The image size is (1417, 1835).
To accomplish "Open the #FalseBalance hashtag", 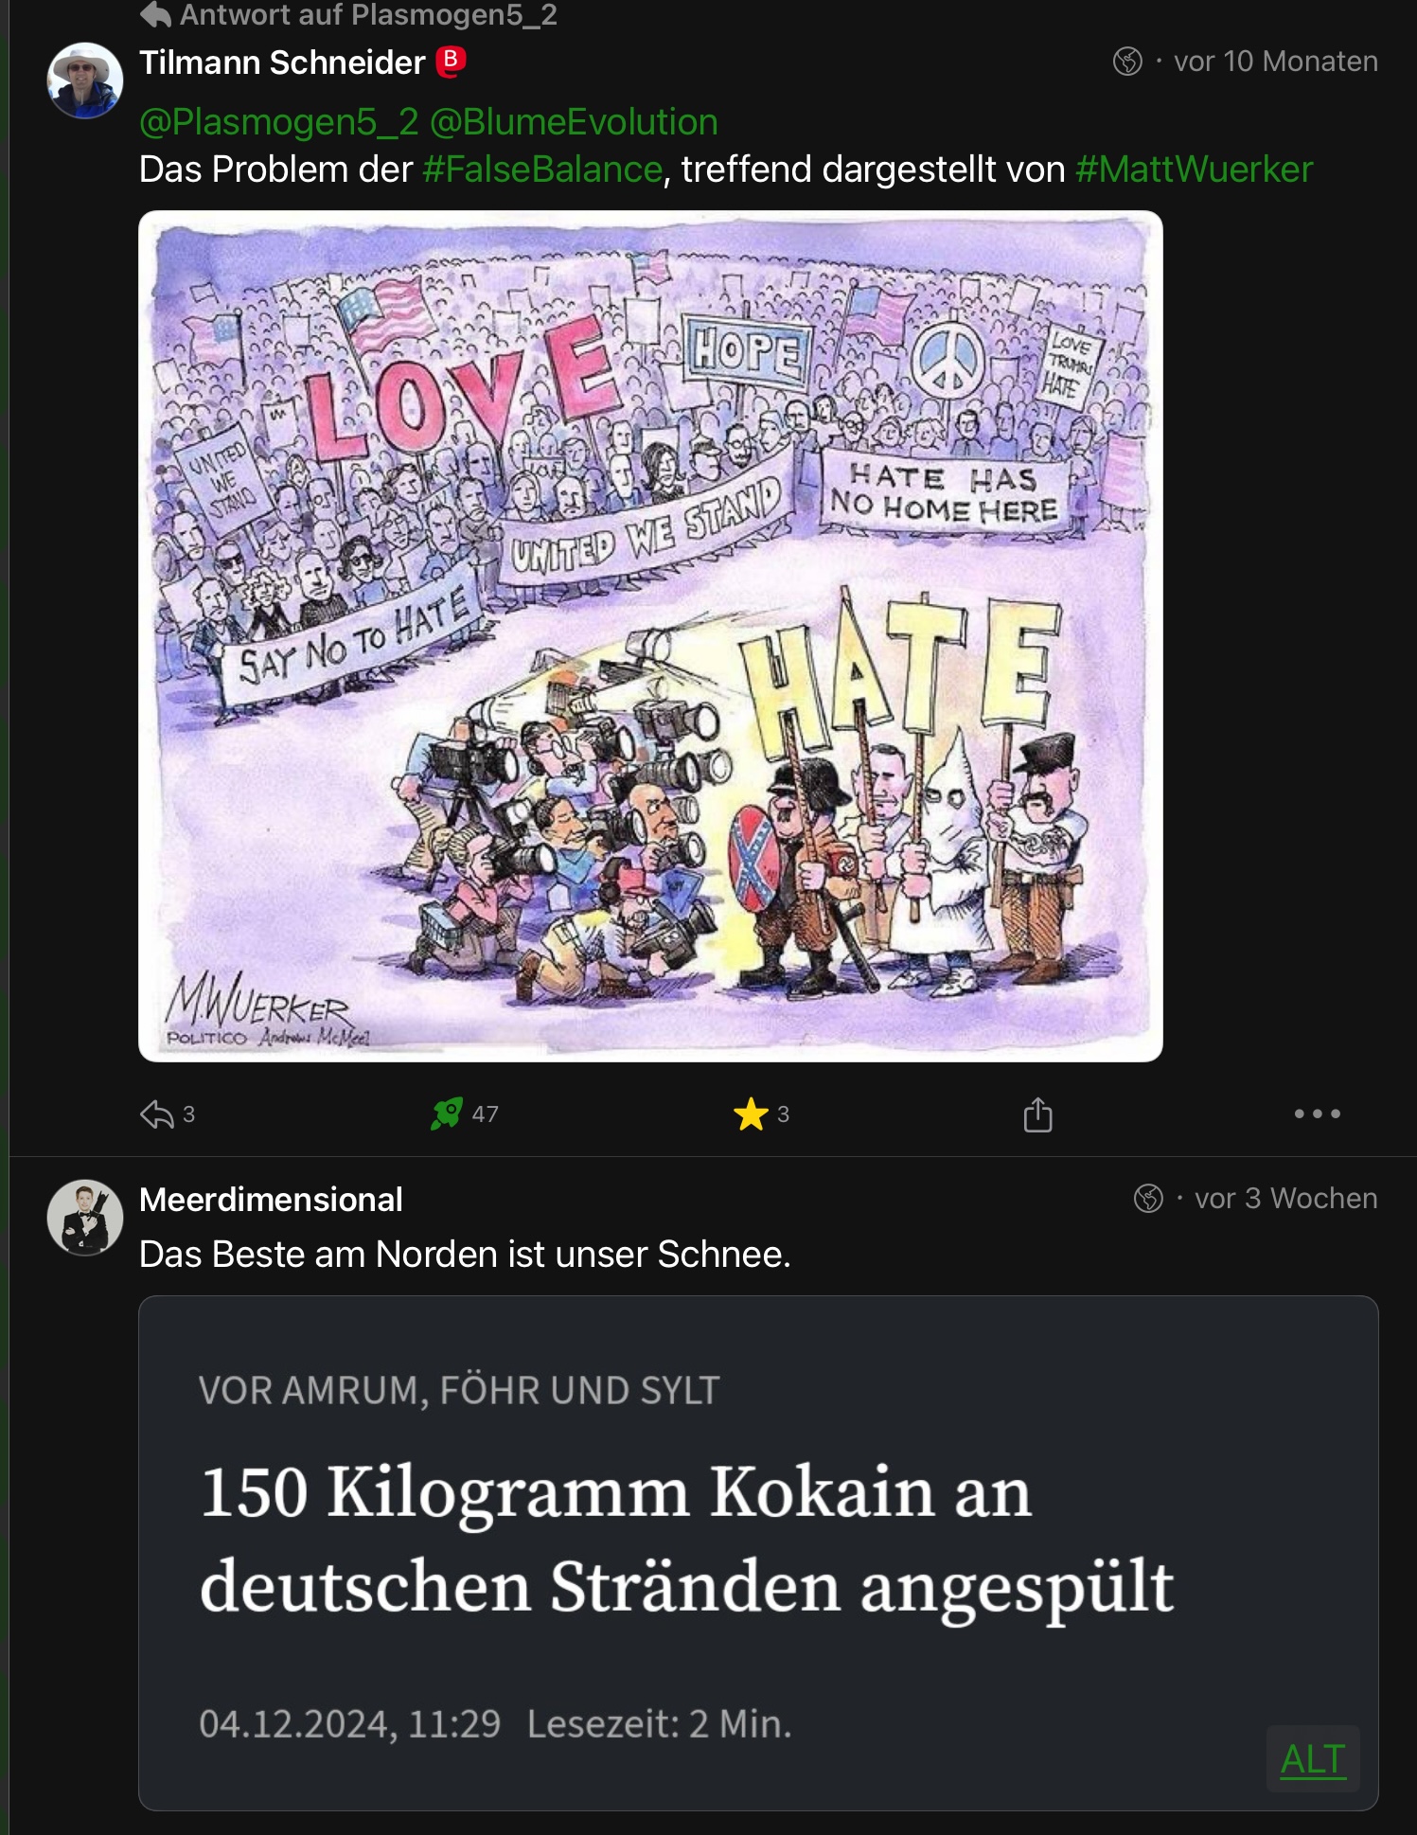I will pos(542,169).
